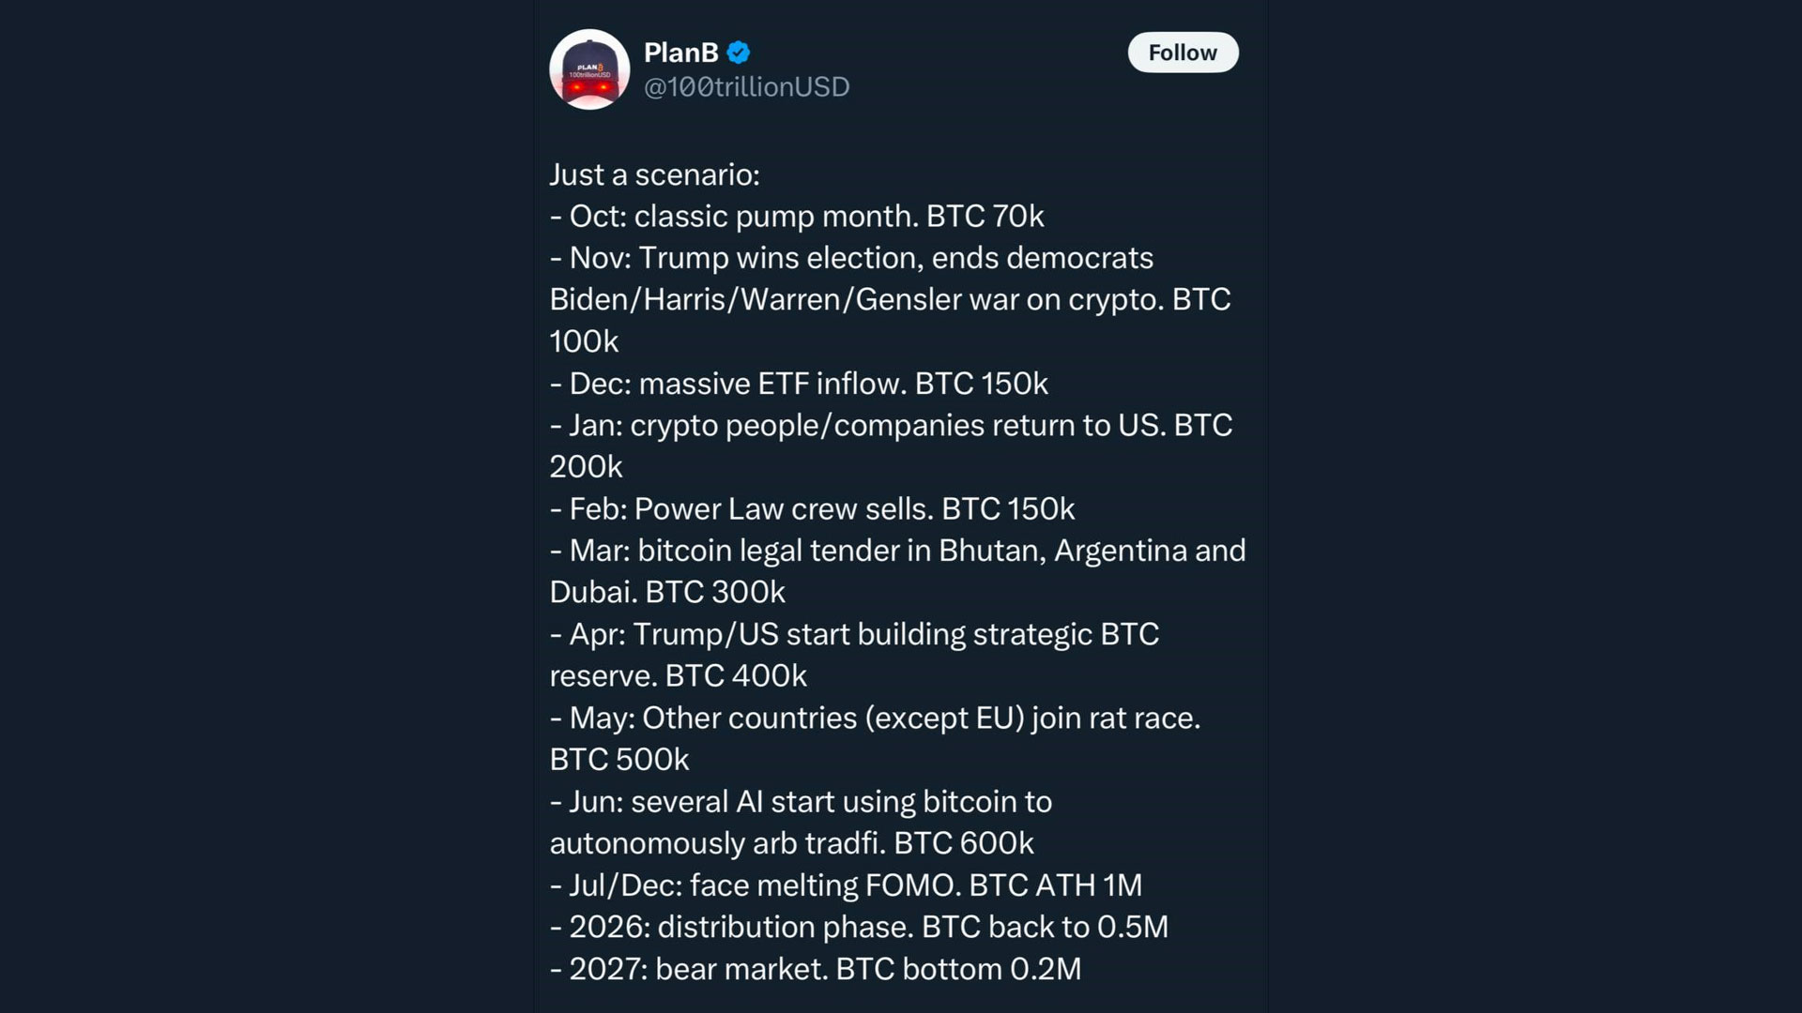Click the 'autonomously arb tradfi. BTC 600k' text

(791, 844)
